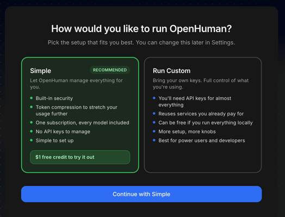
Task: Click the $1 free credit banner
Action: [x=80, y=157]
